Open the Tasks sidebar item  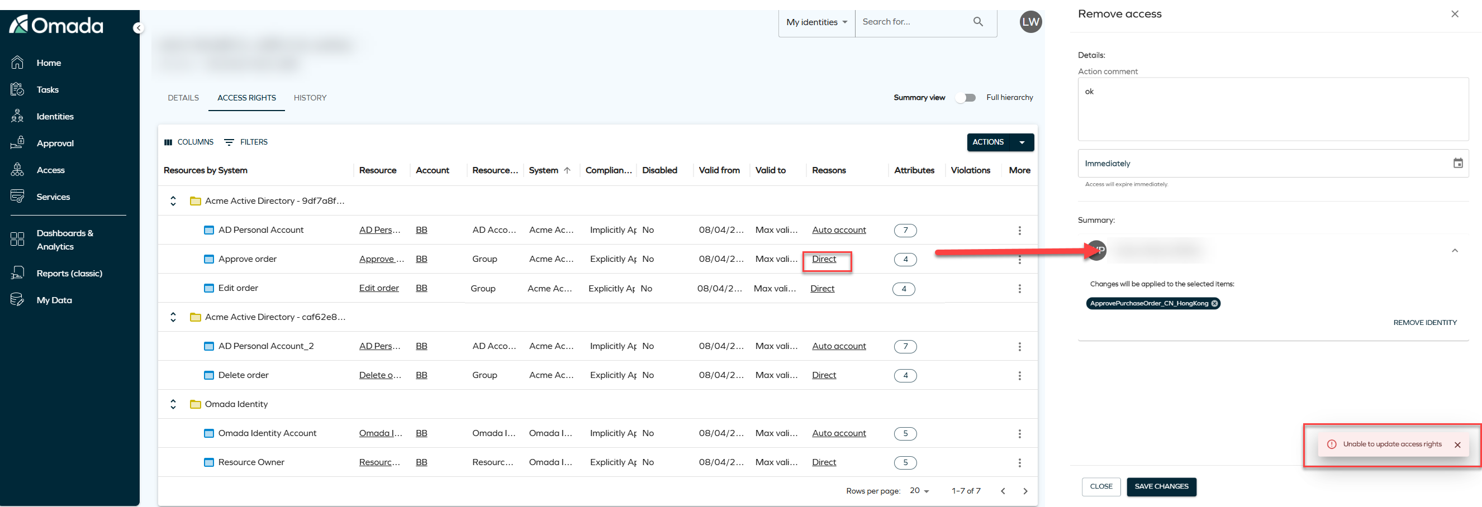coord(47,90)
